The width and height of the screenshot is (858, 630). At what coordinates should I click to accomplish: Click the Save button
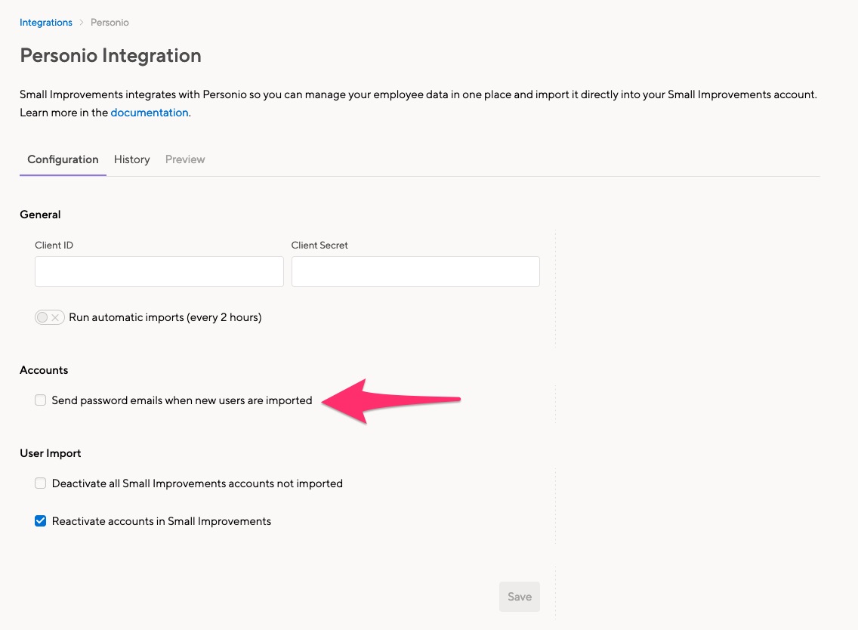point(519,596)
